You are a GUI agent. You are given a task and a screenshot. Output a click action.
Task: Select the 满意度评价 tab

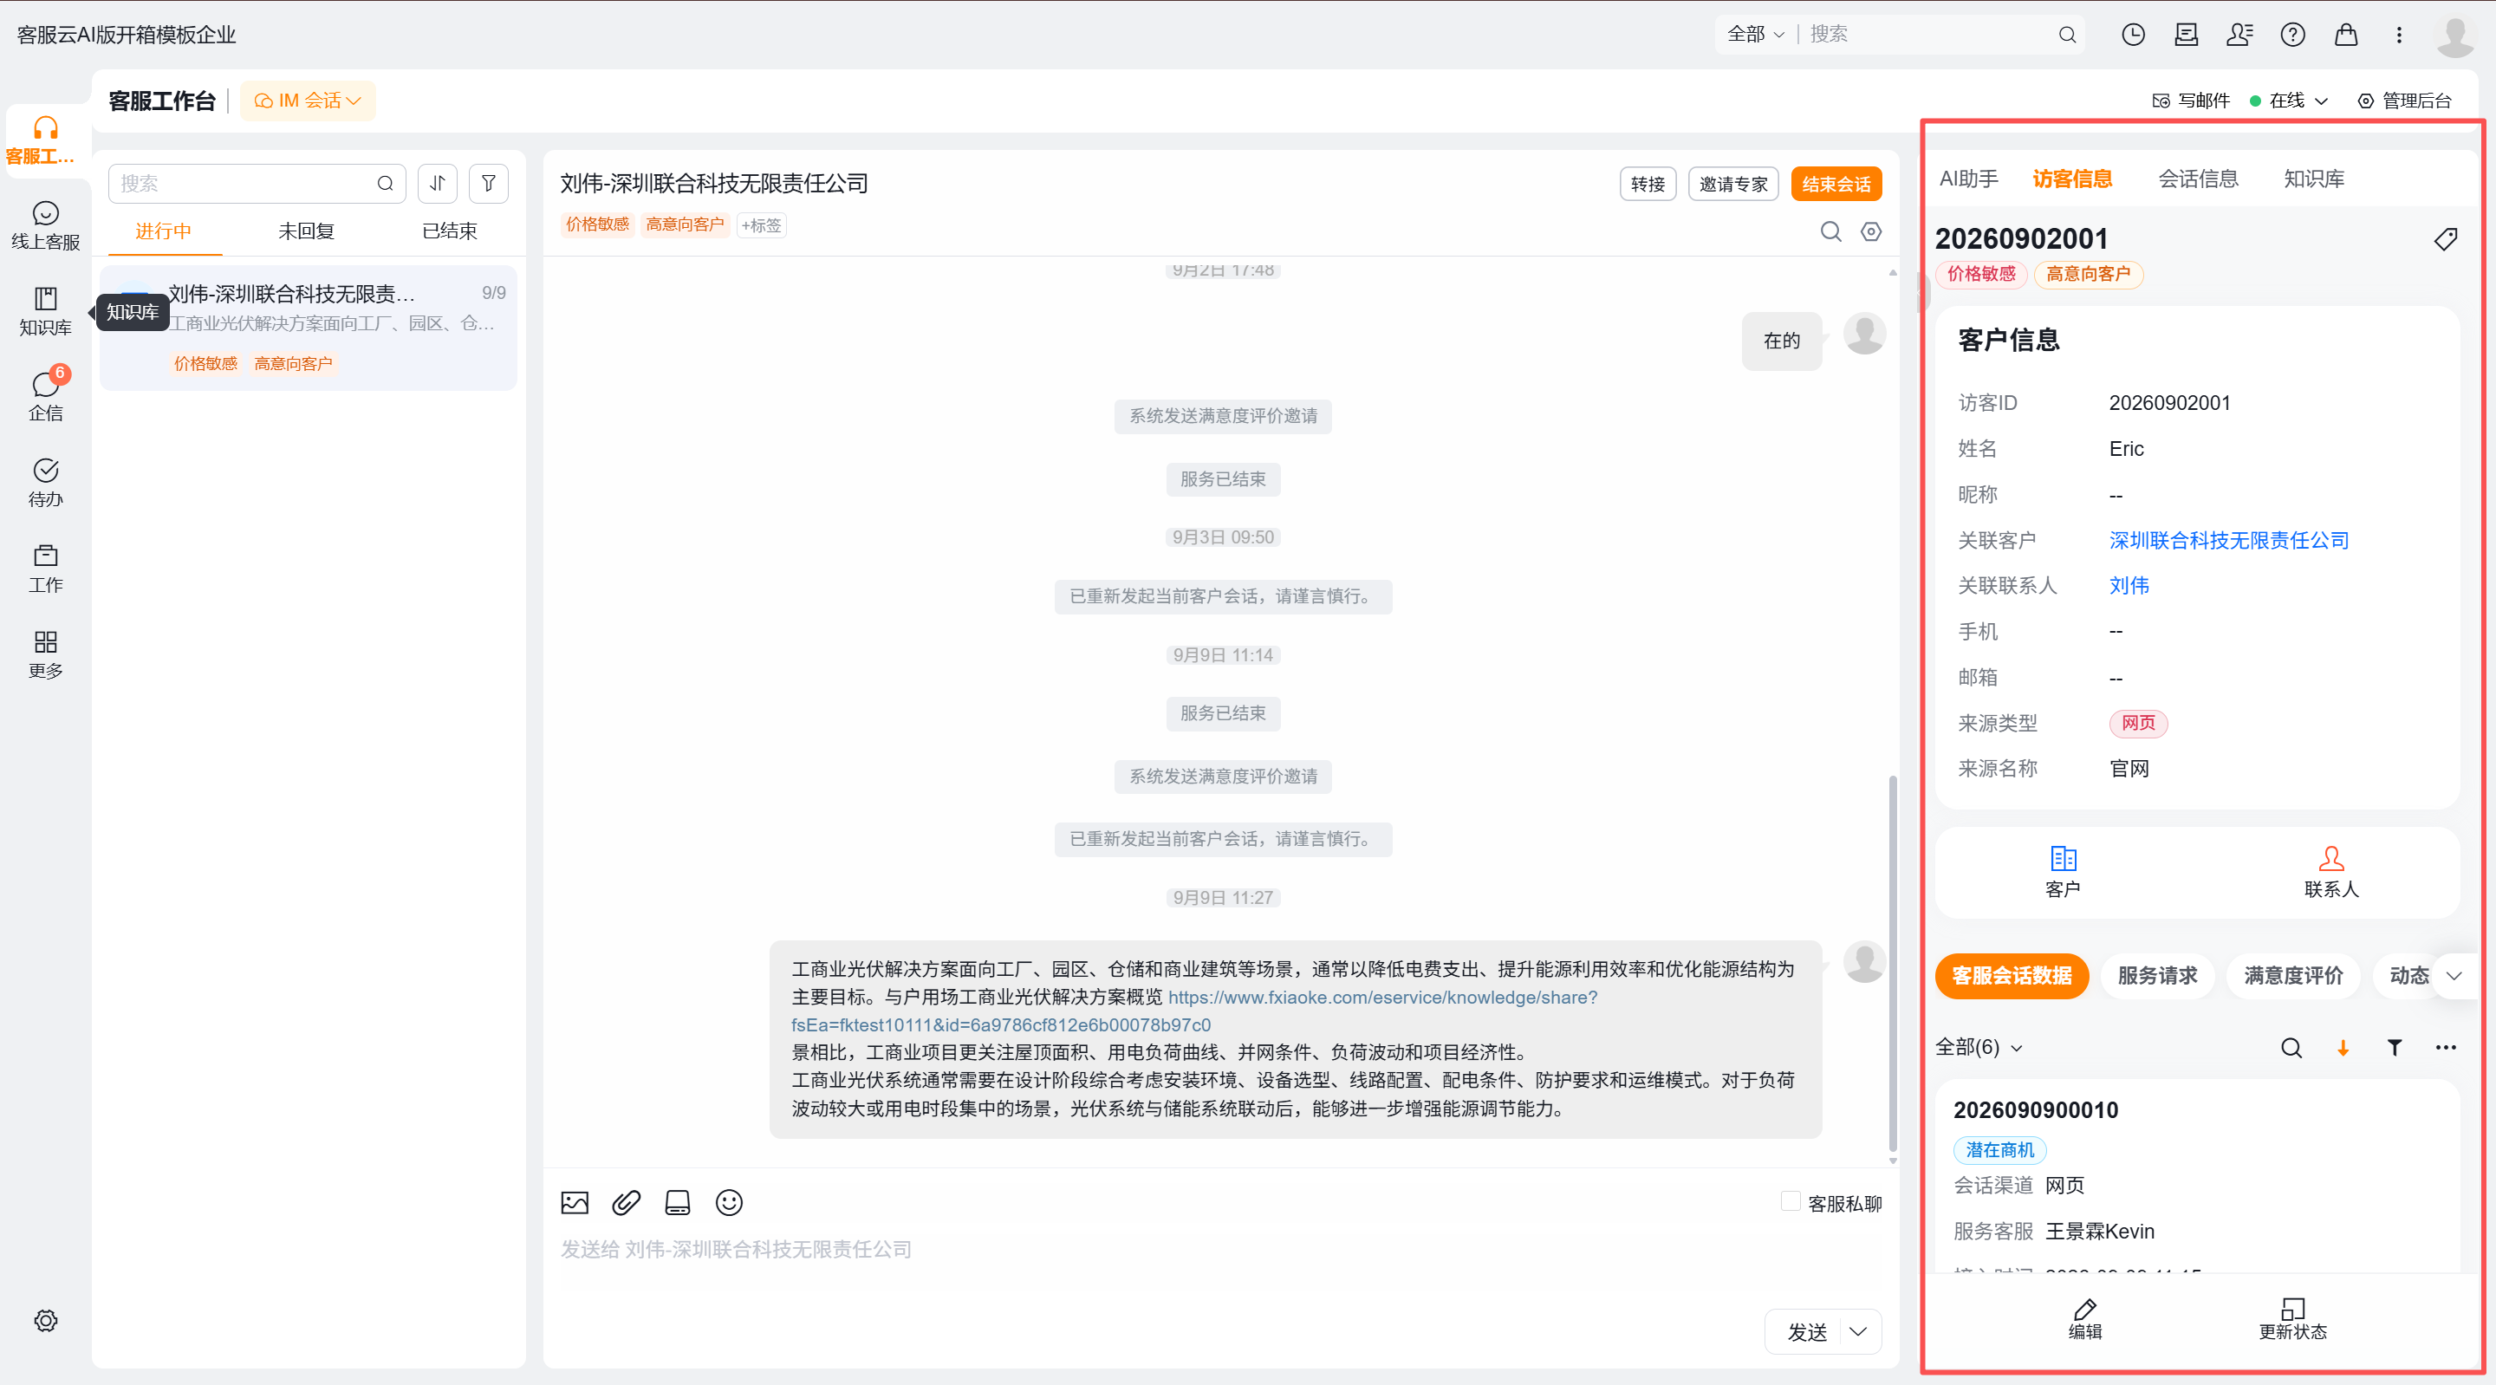(2292, 976)
